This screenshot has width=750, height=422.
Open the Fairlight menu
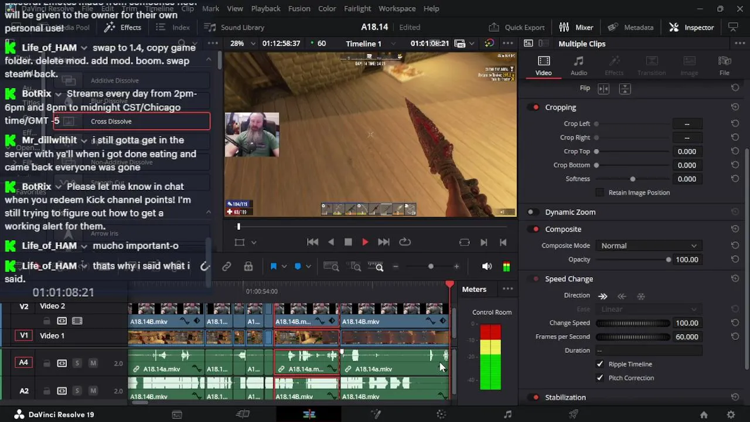point(357,9)
